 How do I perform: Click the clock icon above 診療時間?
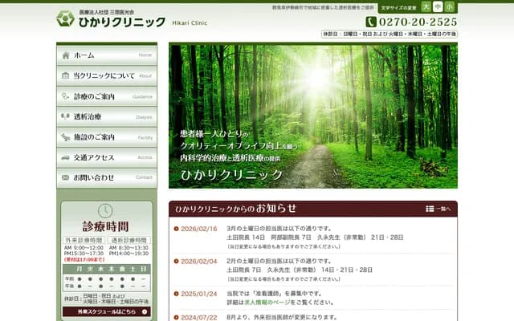coord(105,210)
